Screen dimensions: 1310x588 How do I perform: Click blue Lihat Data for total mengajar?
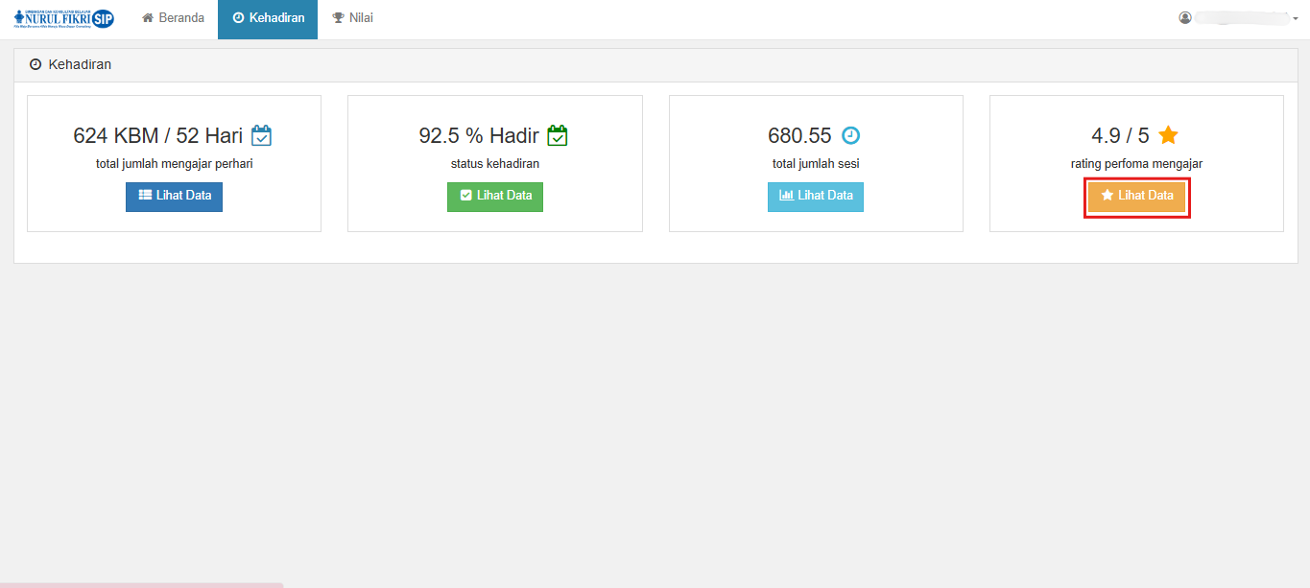coord(174,197)
